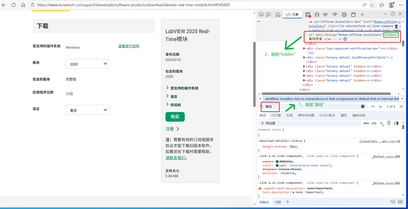The width and height of the screenshot is (408, 209).
Task: Click the --interactive-text-color swatch
Action: pyautogui.click(x=277, y=165)
